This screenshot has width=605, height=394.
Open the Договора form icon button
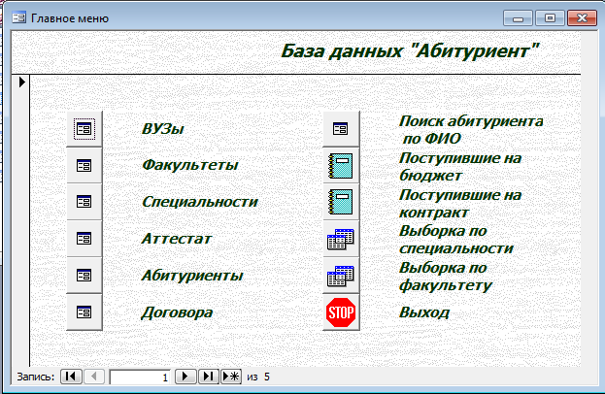84,312
